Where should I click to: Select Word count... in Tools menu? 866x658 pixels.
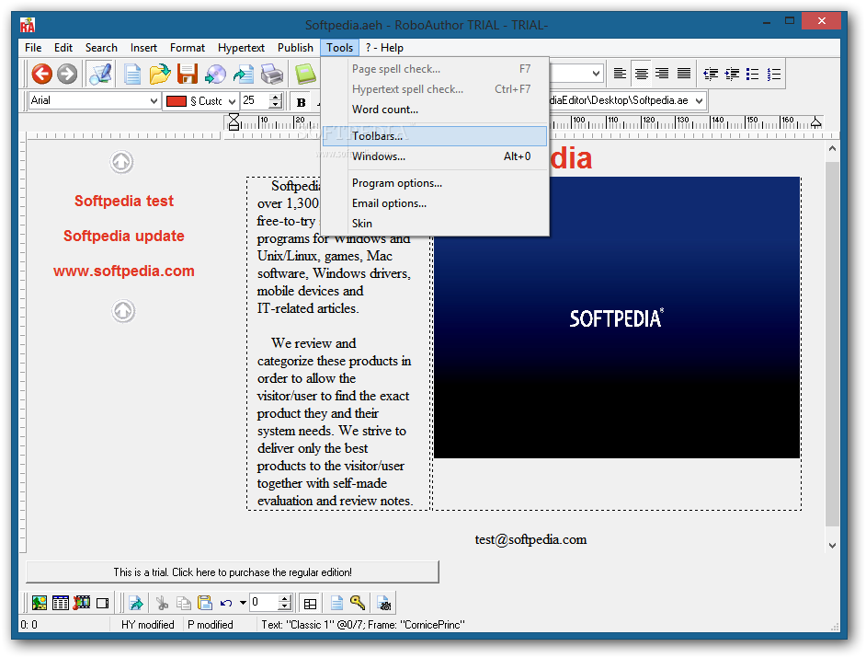pos(435,109)
